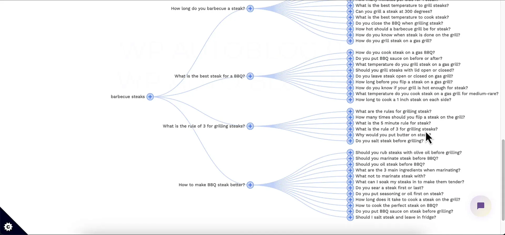
Task: Select 'What is the best steak for a BBQ?' text
Action: (210, 76)
